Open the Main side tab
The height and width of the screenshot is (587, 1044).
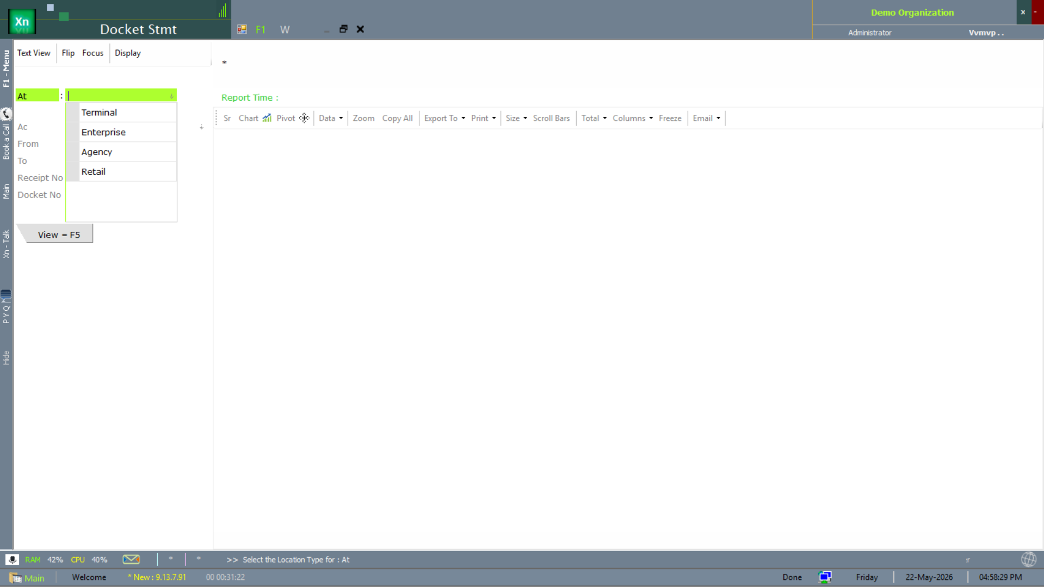(x=6, y=191)
